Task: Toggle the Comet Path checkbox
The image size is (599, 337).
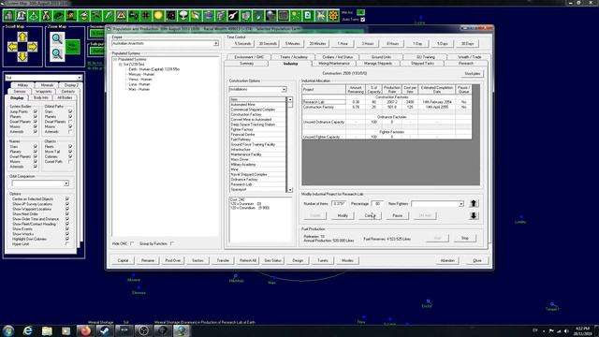Action: (70, 161)
